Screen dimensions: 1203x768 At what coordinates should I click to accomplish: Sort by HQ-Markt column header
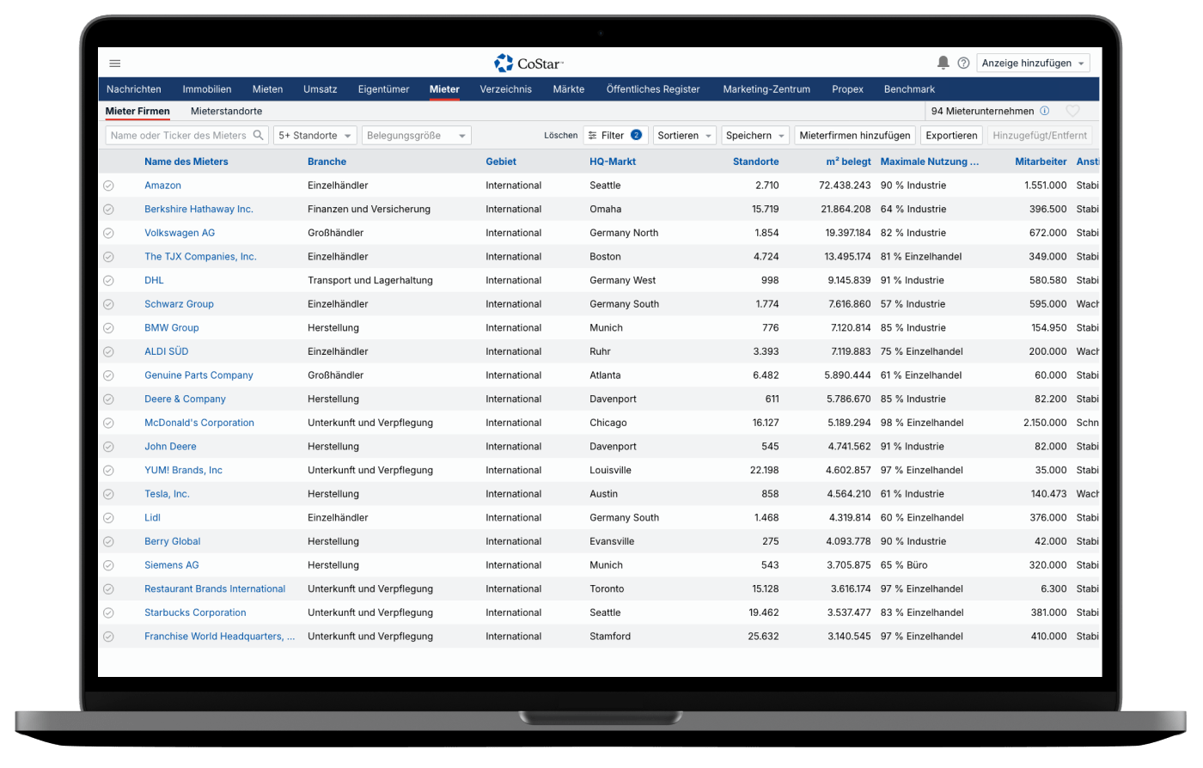[613, 162]
